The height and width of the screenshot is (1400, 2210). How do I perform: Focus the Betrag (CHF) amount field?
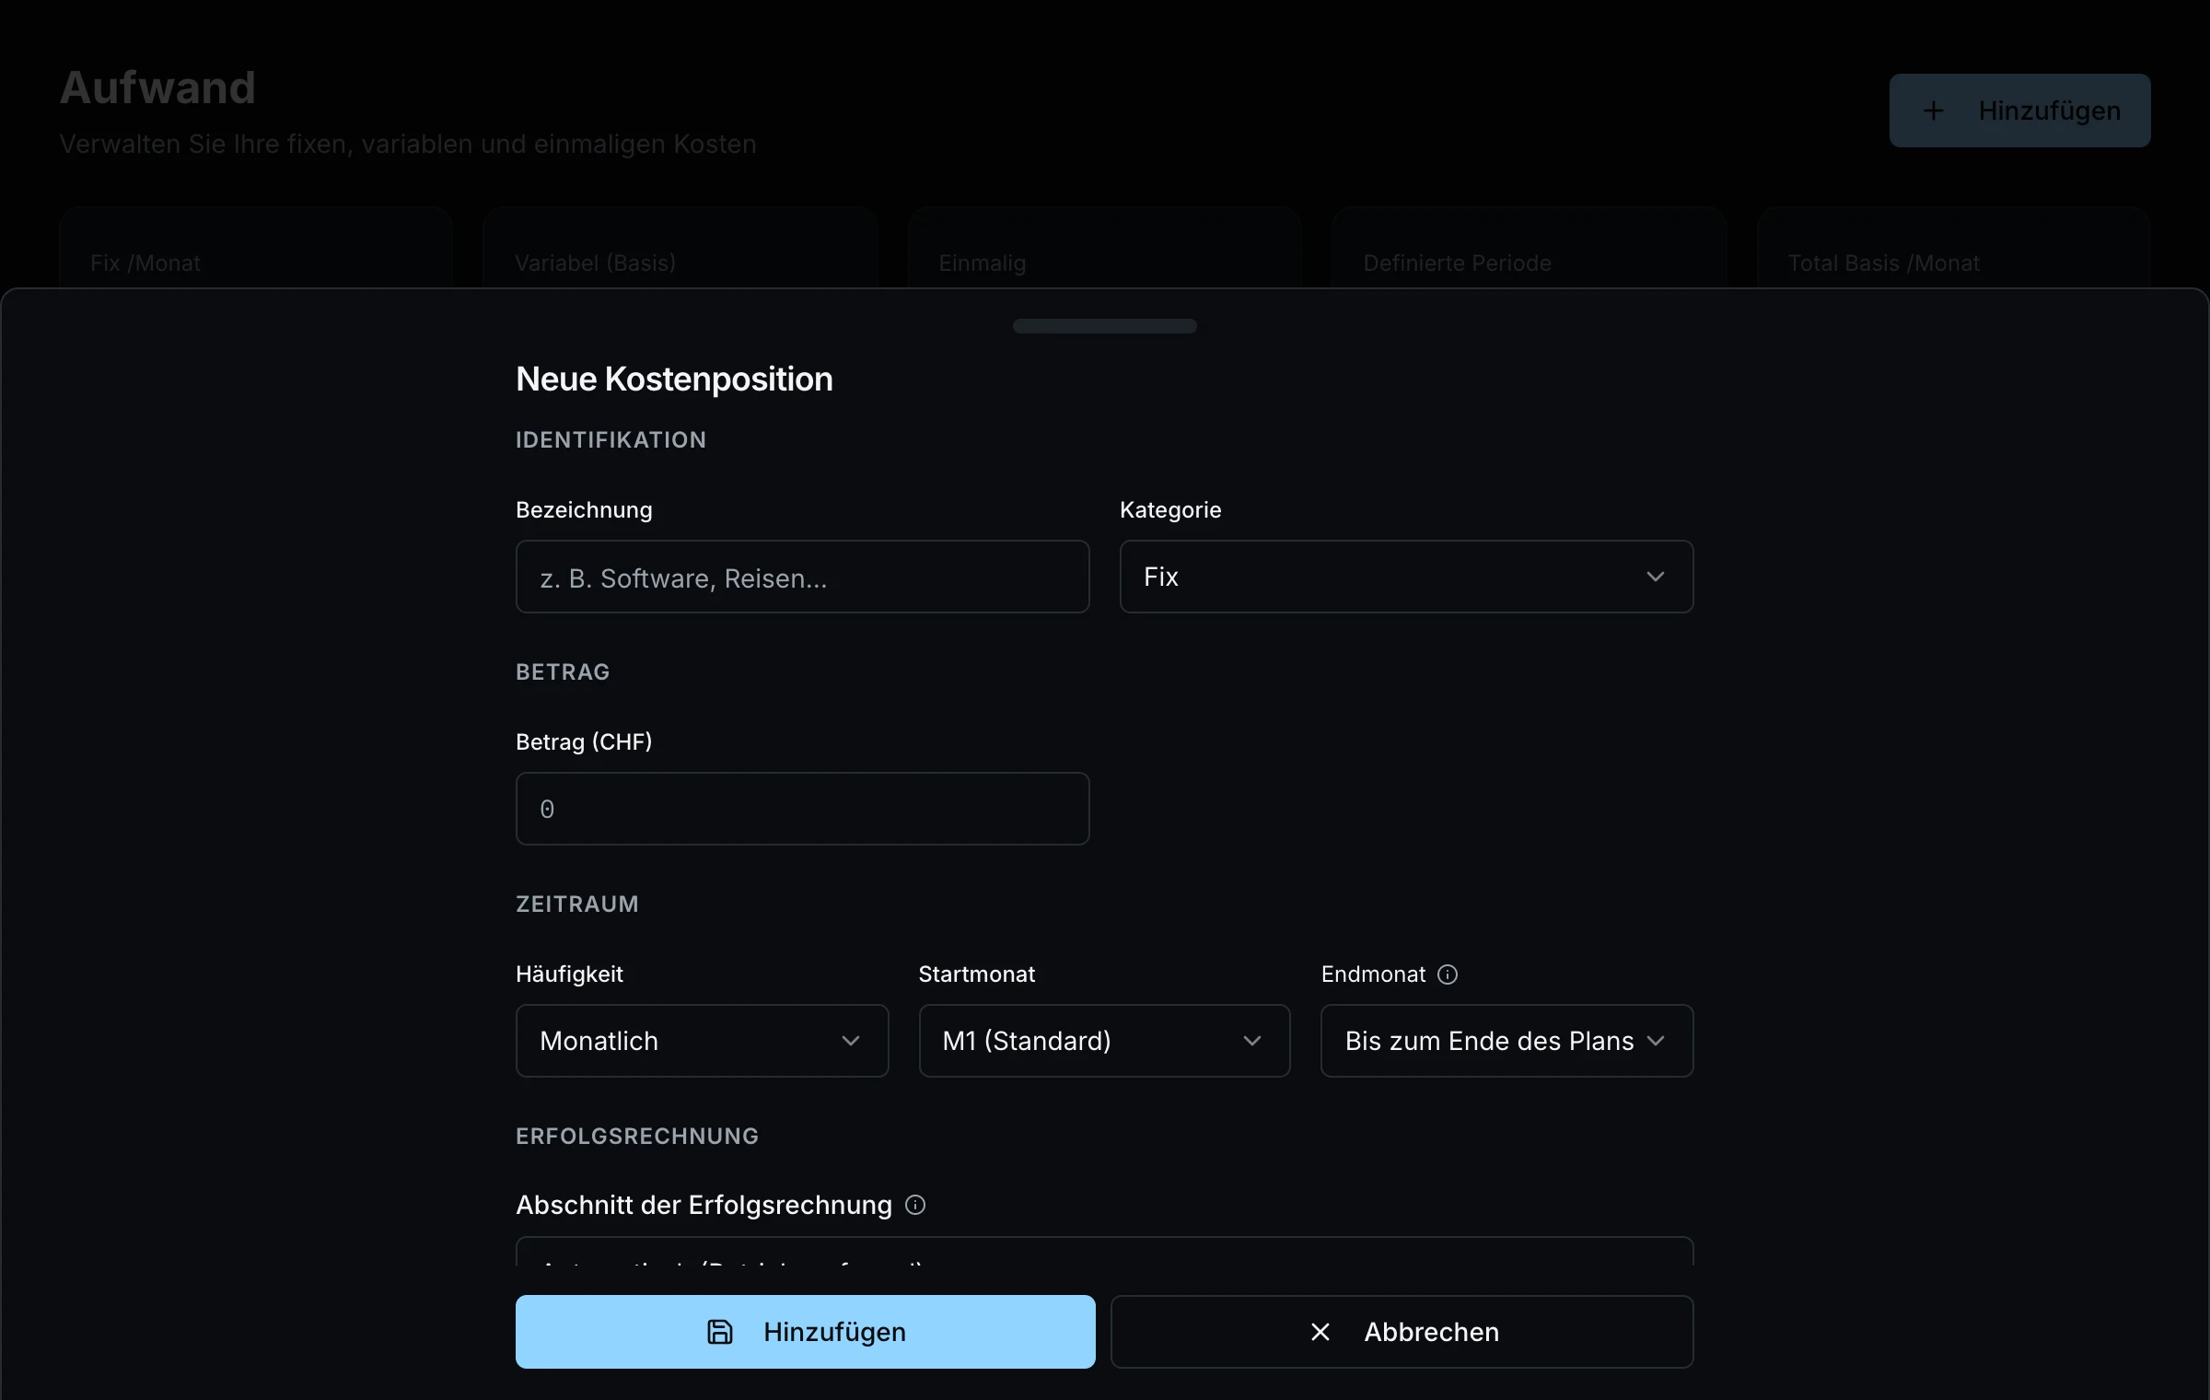click(x=802, y=809)
